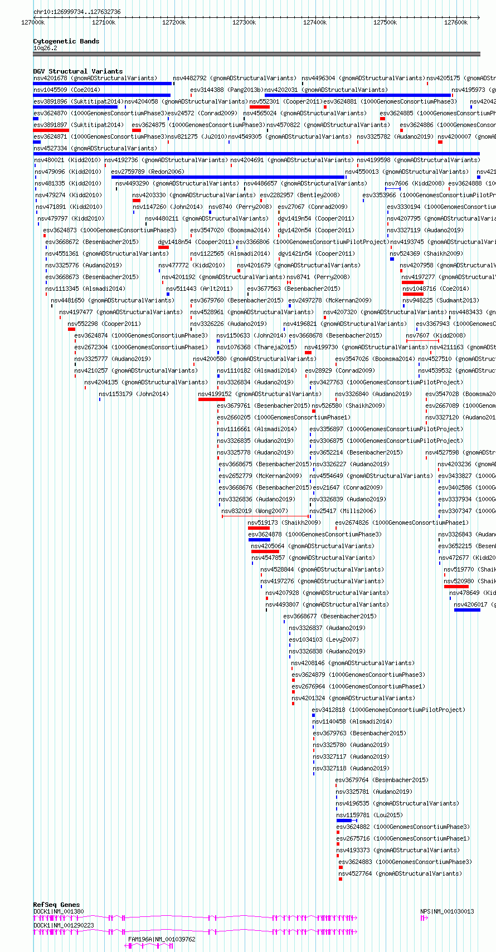
Task: Click gene FAM196A|NM_001039762 label
Action: 162,939
